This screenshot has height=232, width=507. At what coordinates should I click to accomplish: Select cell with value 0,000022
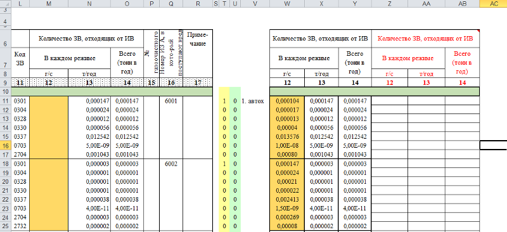pos(287,190)
